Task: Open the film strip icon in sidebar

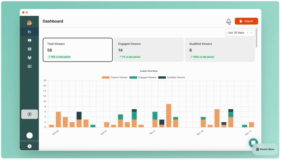Action: [29, 49]
